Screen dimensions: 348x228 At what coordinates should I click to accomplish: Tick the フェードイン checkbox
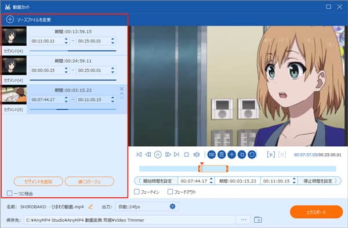click(137, 191)
